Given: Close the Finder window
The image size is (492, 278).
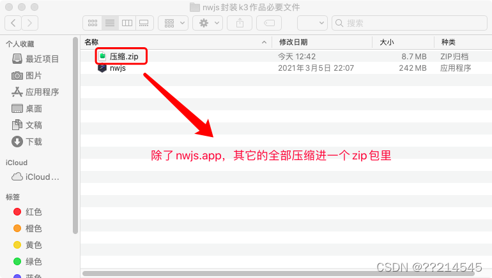Looking at the screenshot, I should [x=9, y=7].
